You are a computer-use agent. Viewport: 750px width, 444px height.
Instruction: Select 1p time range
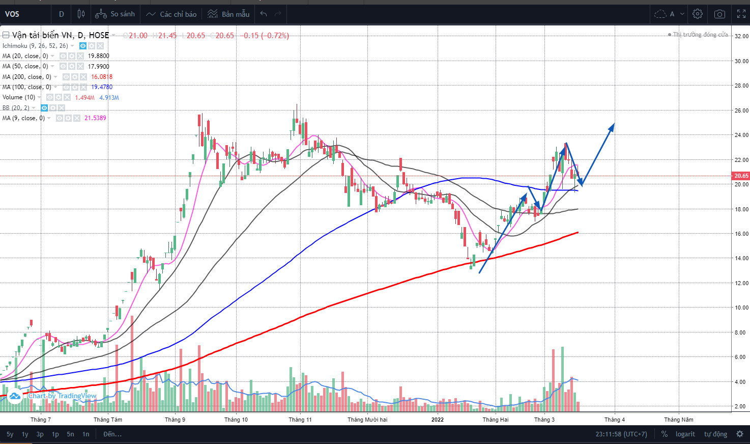pos(55,434)
